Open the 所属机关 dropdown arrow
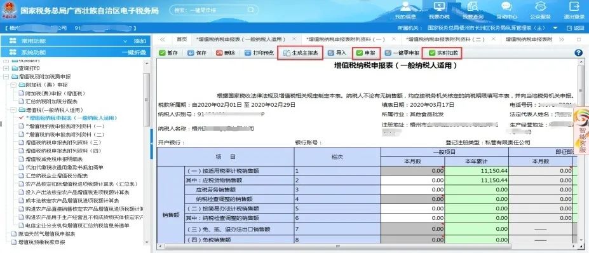The height and width of the screenshot is (253, 589). [555, 28]
